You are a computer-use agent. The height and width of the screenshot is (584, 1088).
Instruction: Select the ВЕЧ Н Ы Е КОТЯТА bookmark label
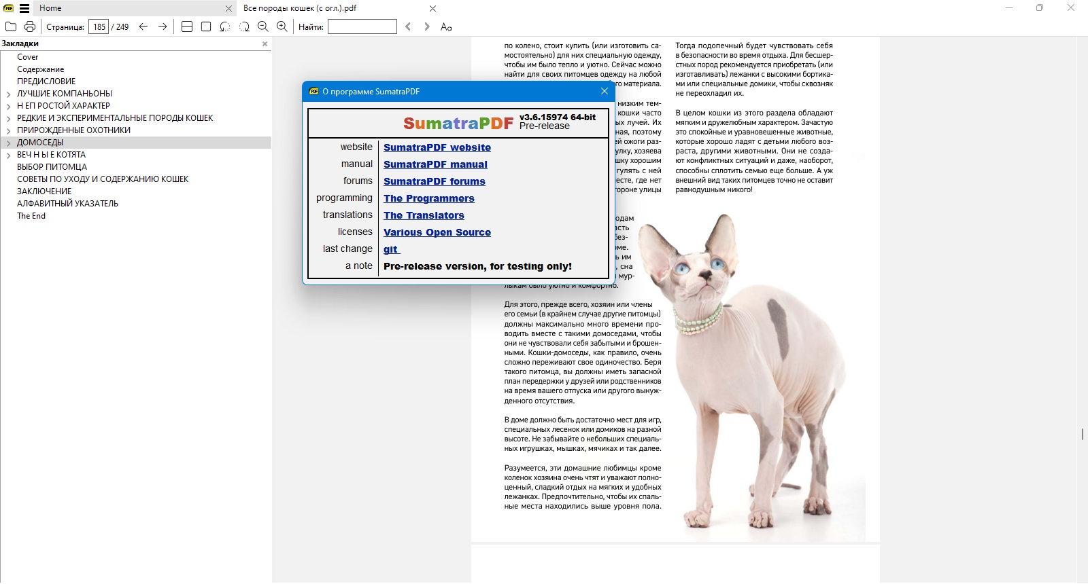[52, 155]
